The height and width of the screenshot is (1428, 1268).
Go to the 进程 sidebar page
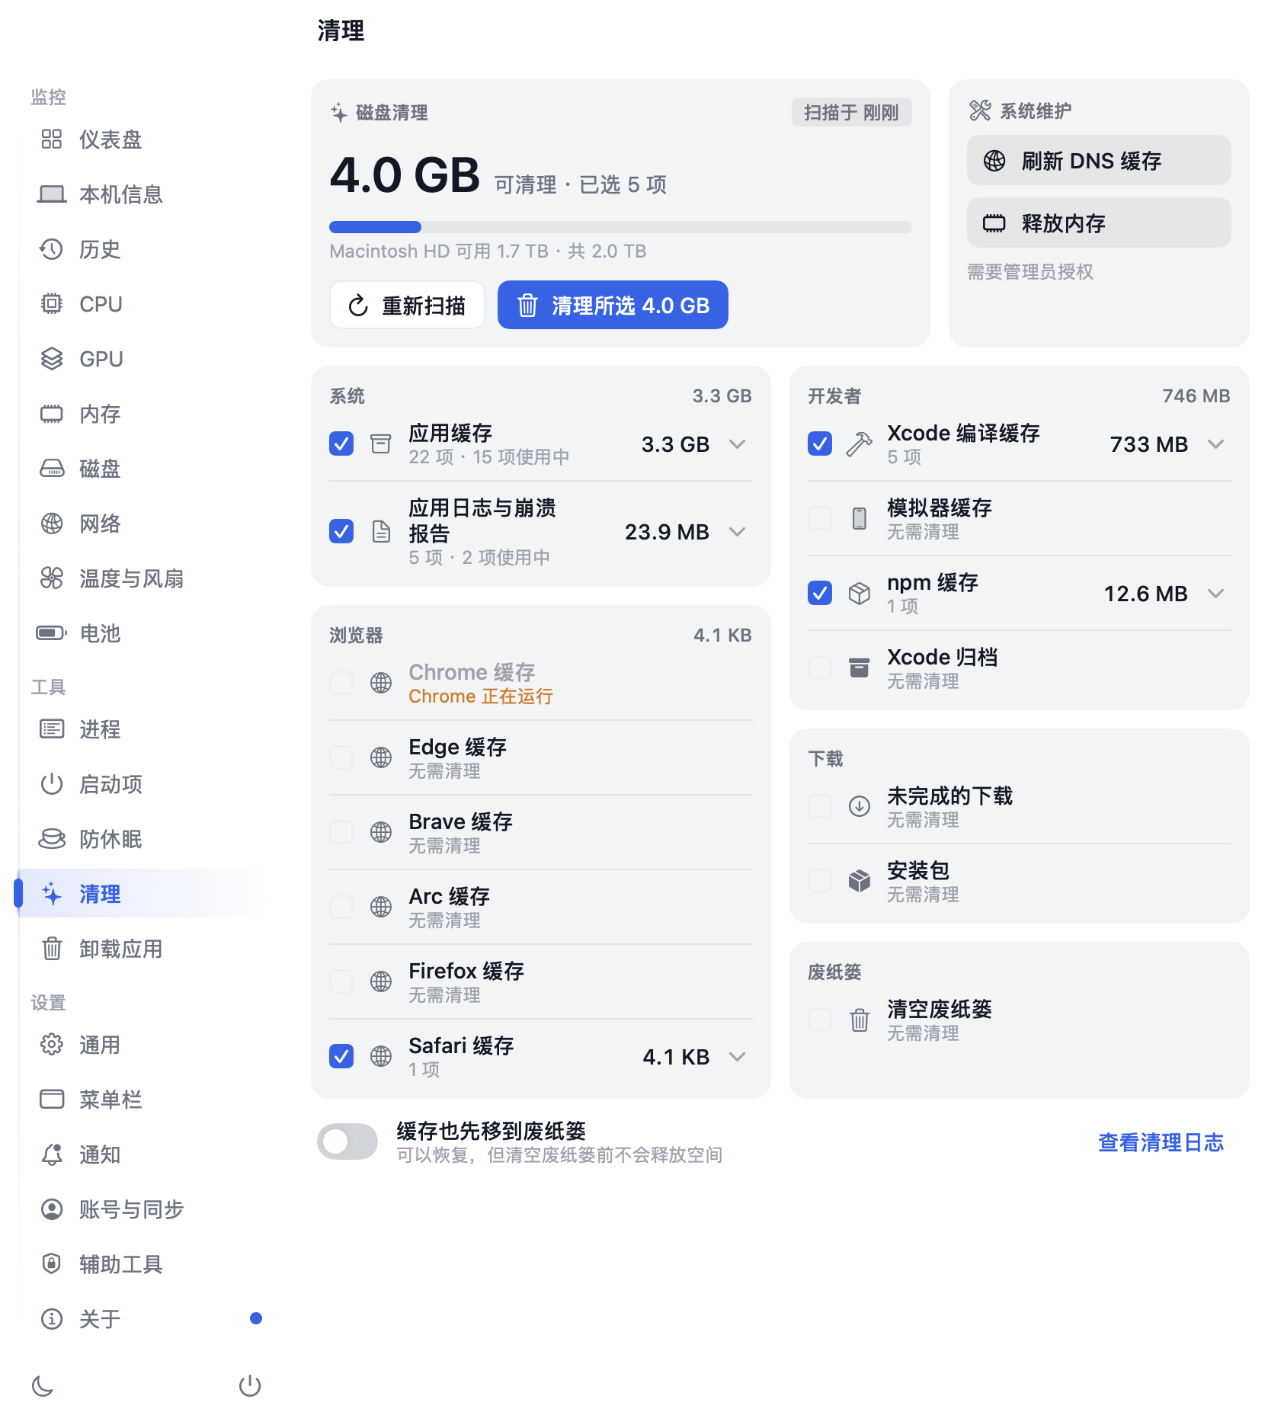pyautogui.click(x=142, y=729)
